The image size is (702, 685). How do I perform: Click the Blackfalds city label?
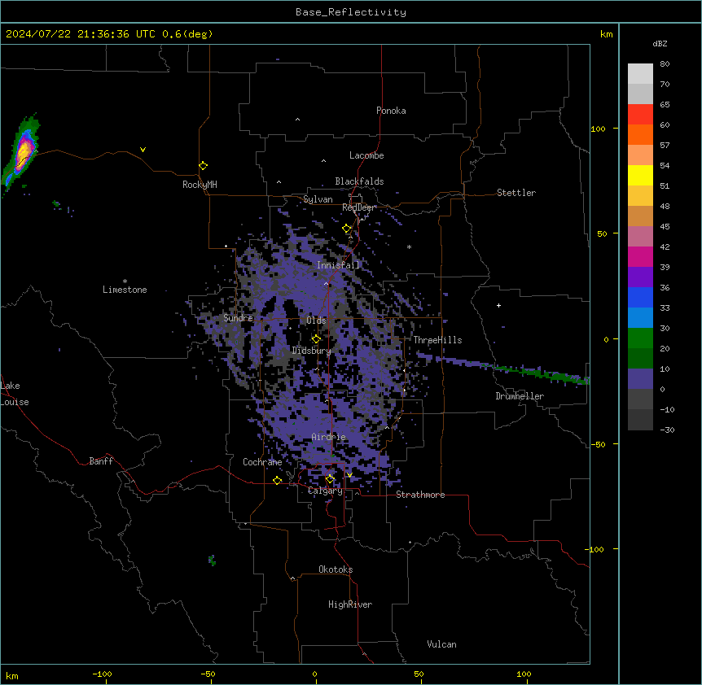[x=359, y=181]
